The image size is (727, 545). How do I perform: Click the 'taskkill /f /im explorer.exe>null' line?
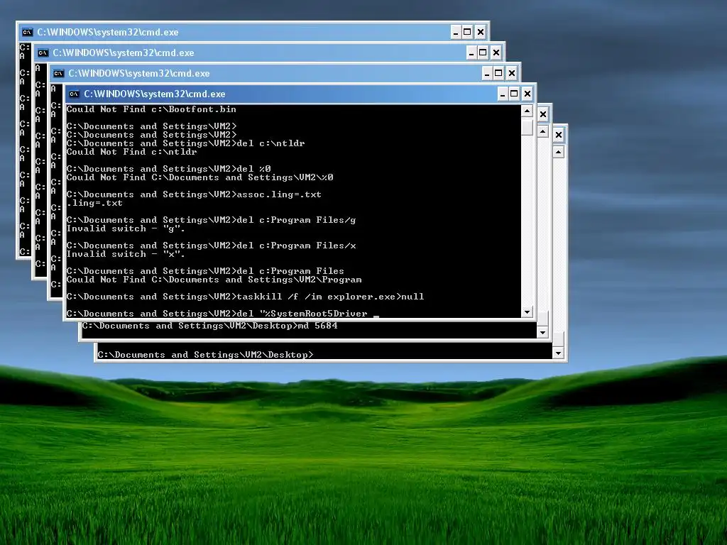(x=245, y=297)
